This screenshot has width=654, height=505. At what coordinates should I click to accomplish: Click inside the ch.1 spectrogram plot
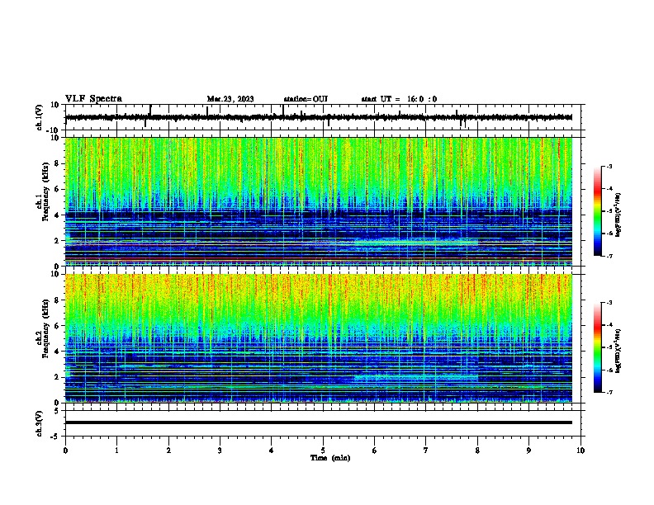coord(319,201)
